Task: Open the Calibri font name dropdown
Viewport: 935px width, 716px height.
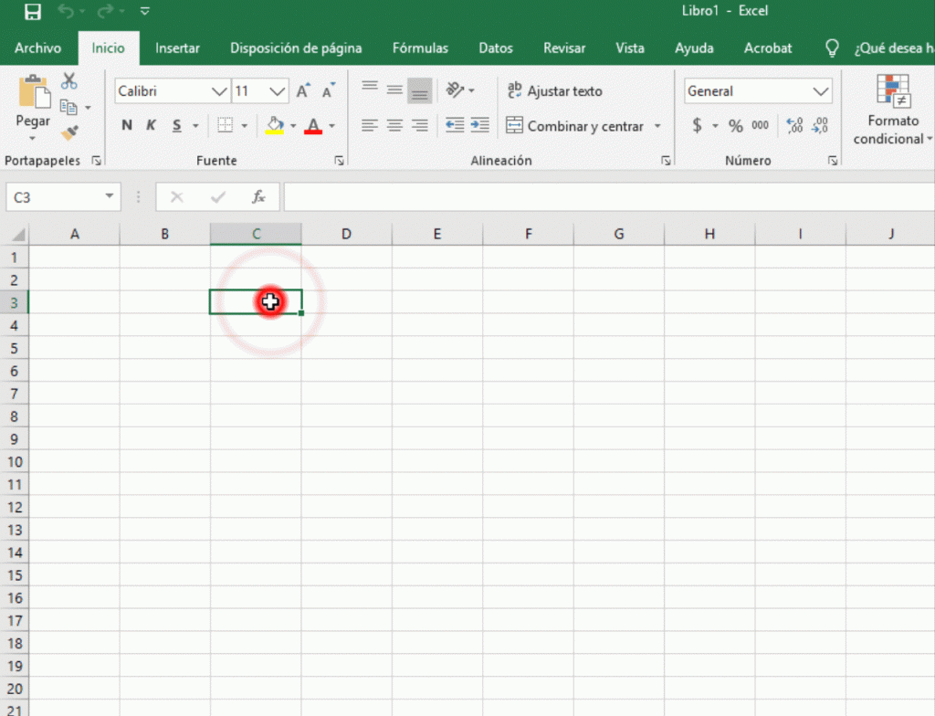Action: (219, 91)
